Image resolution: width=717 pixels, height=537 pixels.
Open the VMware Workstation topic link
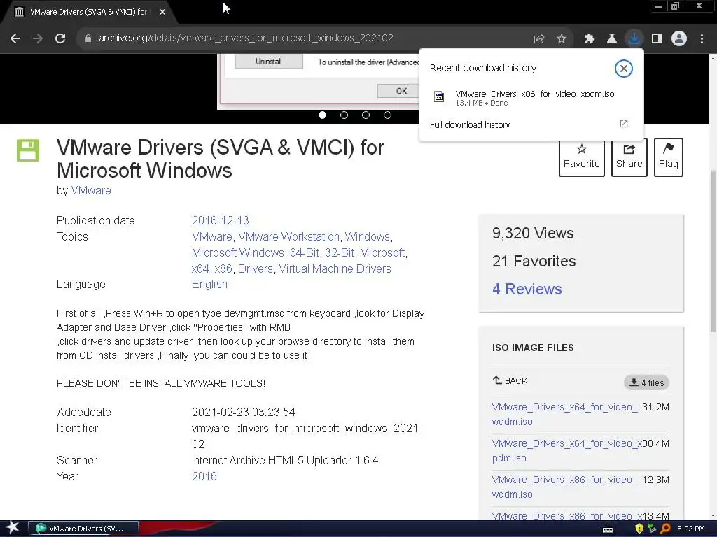pyautogui.click(x=289, y=236)
